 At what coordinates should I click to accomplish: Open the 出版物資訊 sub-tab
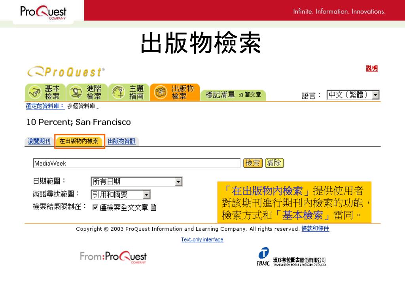pos(122,141)
